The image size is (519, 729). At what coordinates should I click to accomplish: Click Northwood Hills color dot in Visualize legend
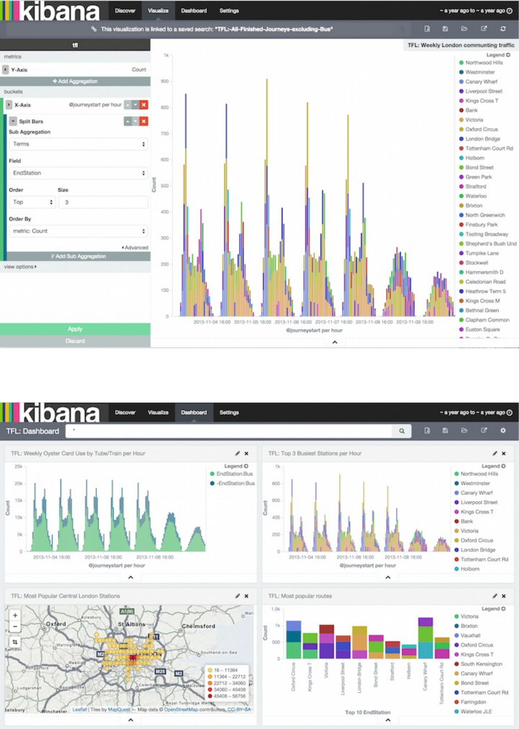point(461,63)
